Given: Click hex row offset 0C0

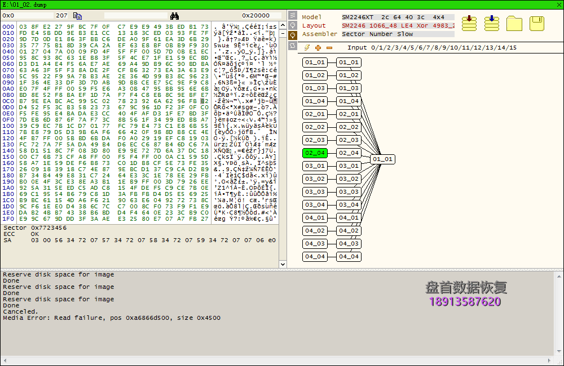Looking at the screenshot, I should [x=8, y=101].
